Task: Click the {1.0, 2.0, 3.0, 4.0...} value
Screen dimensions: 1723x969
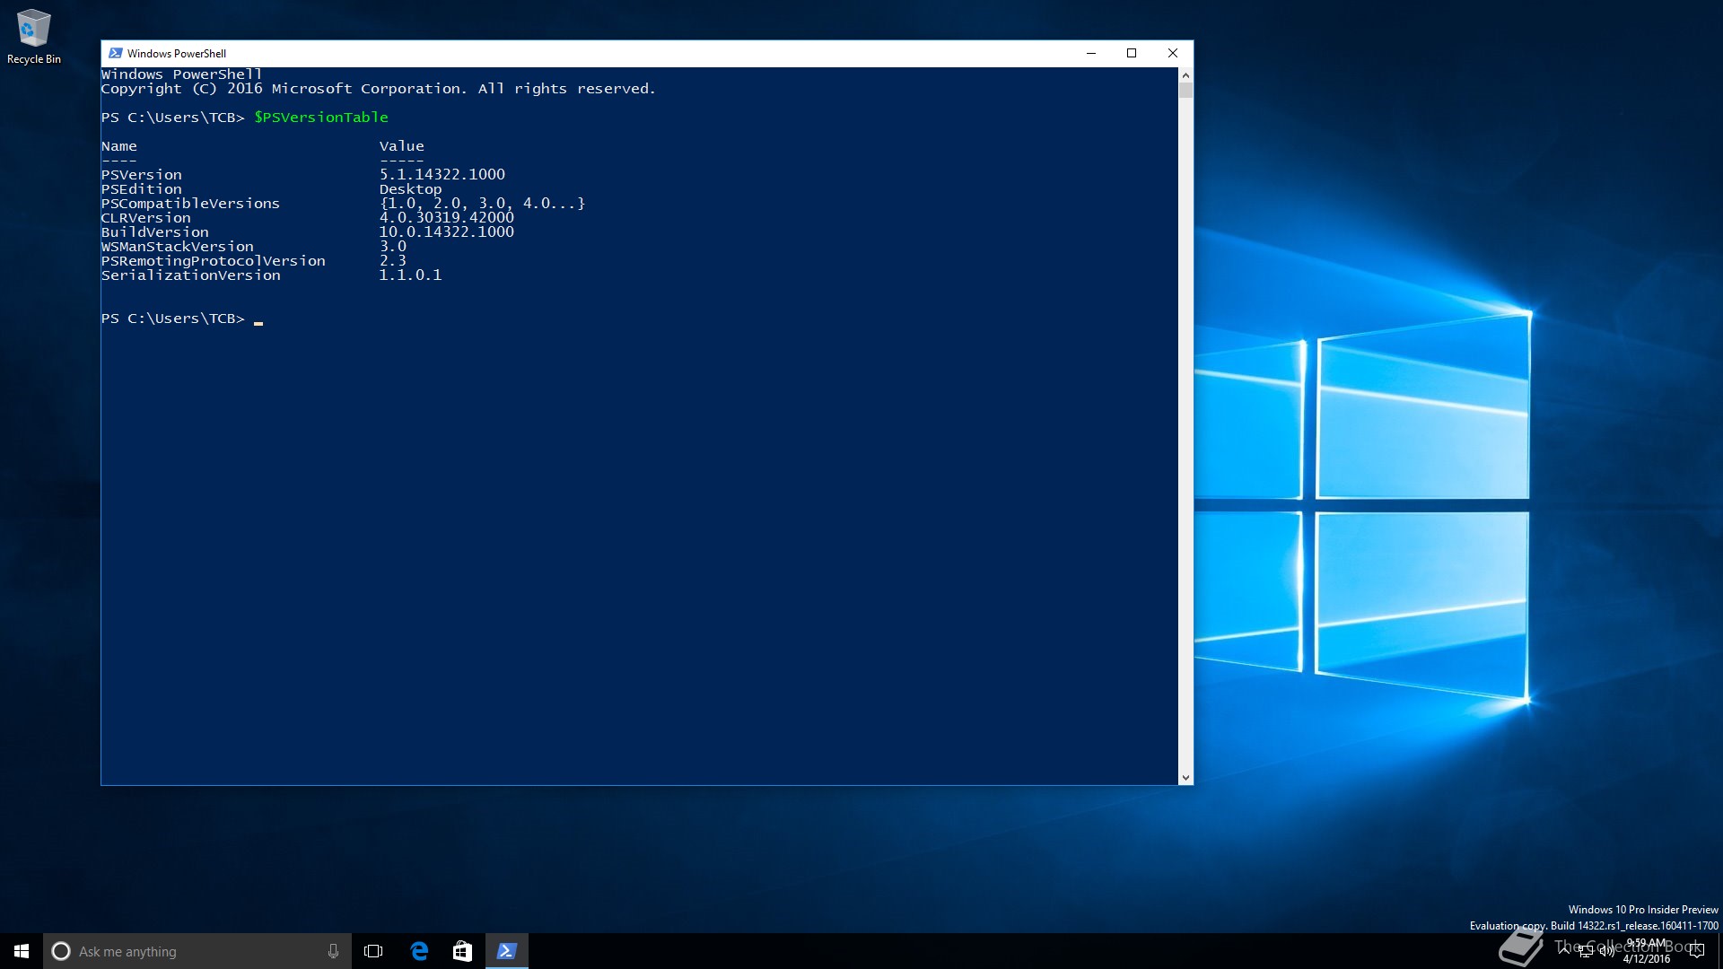Action: point(482,204)
